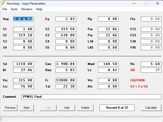Image resolution: width=163 pixels, height=122 pixels.
Task: Click the S5 input field
Action: pyautogui.click(x=66, y=48)
